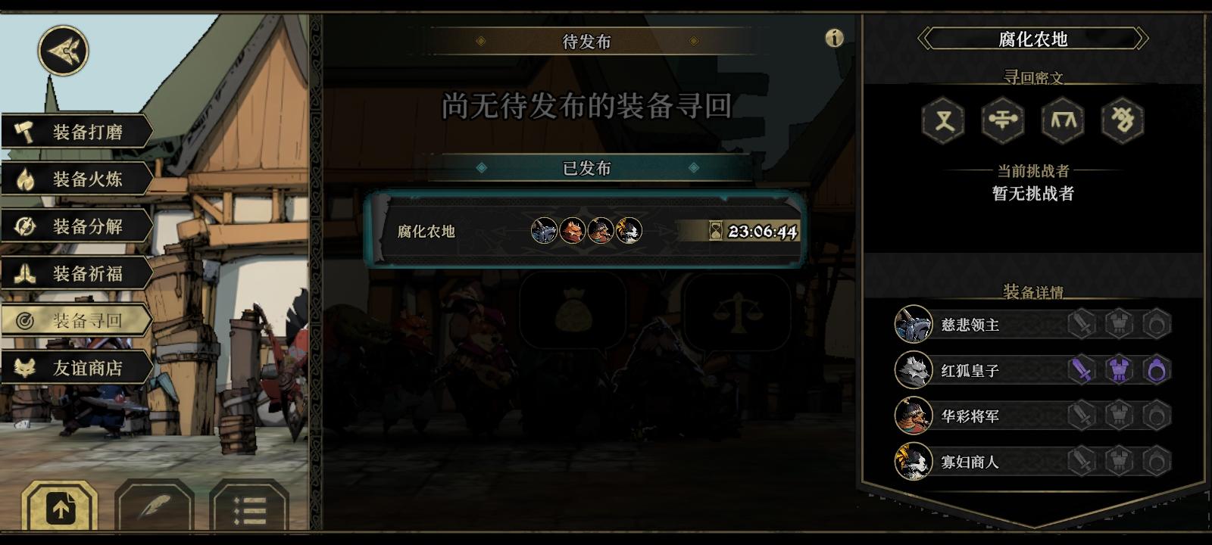Select the fourth retrieval rune hexagon

pyautogui.click(x=1123, y=120)
